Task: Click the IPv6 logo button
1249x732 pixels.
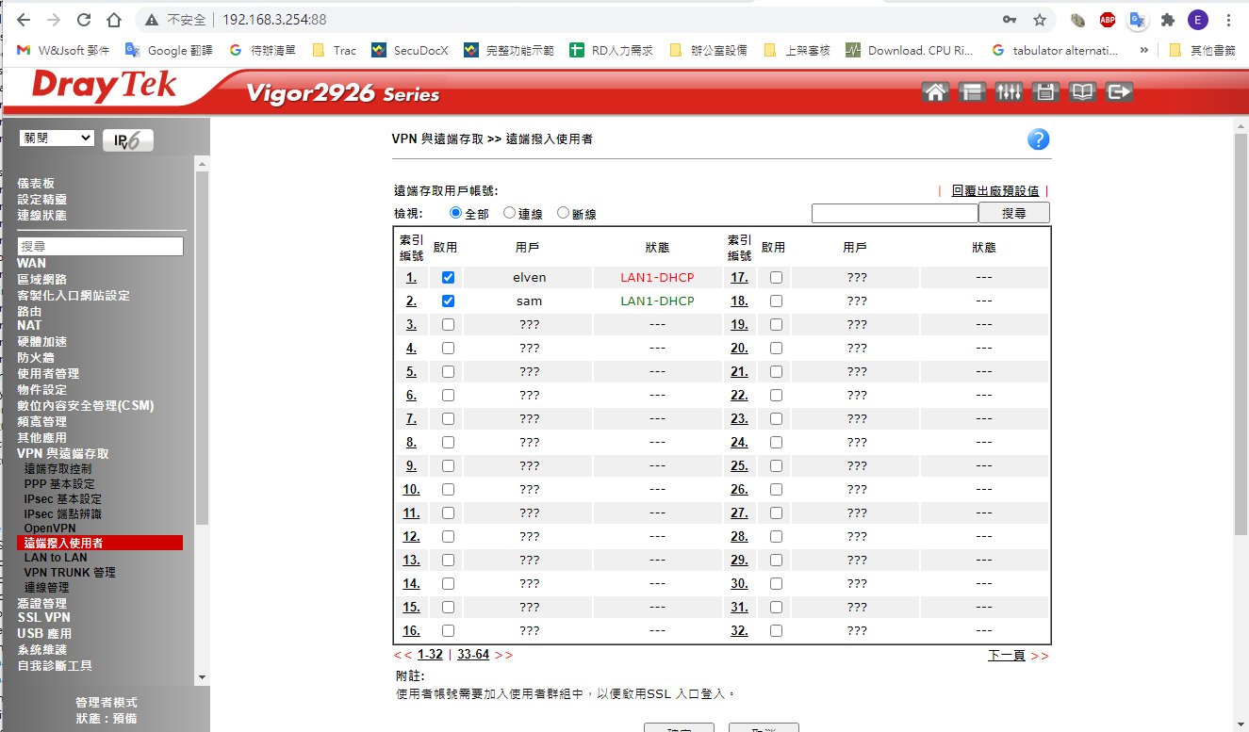Action: [127, 140]
